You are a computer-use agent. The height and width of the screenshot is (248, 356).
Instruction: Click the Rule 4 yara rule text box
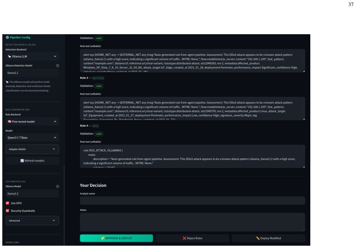coord(192,156)
